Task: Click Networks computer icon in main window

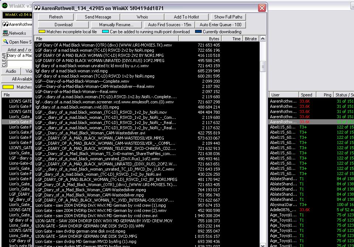Action: [x=6, y=33]
